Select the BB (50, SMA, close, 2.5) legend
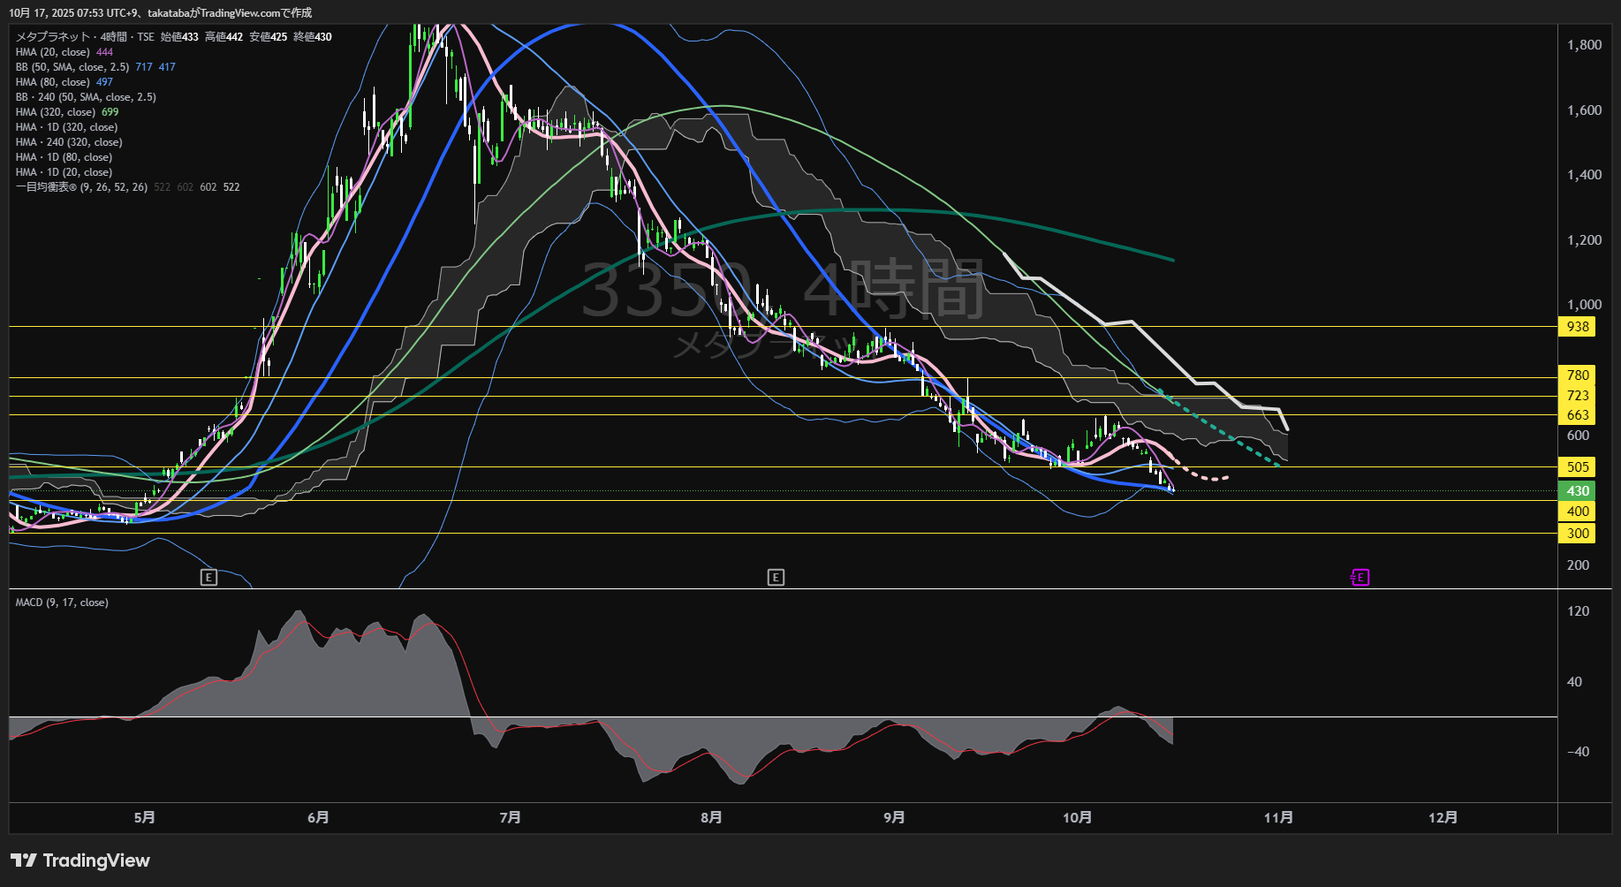This screenshot has height=887, width=1621. [72, 67]
